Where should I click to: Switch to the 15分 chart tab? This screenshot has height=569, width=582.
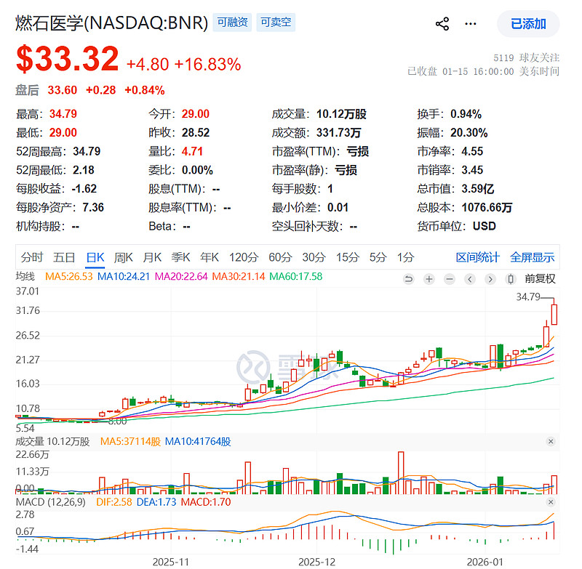tap(348, 257)
